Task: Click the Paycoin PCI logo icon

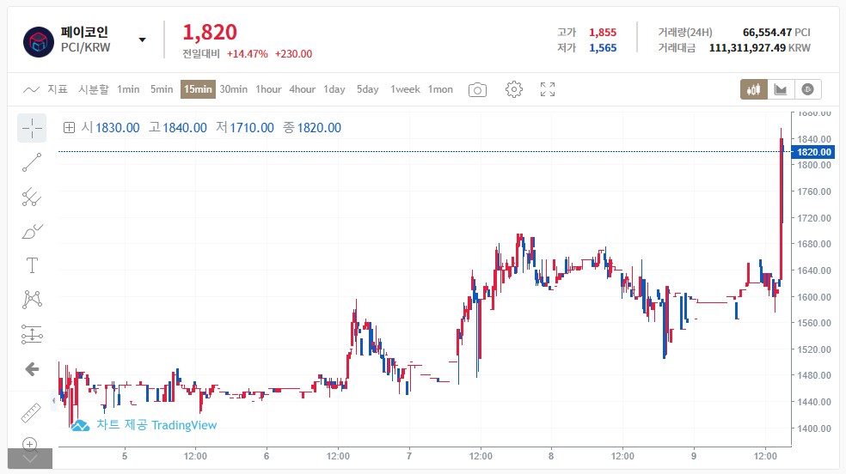Action: pyautogui.click(x=39, y=41)
